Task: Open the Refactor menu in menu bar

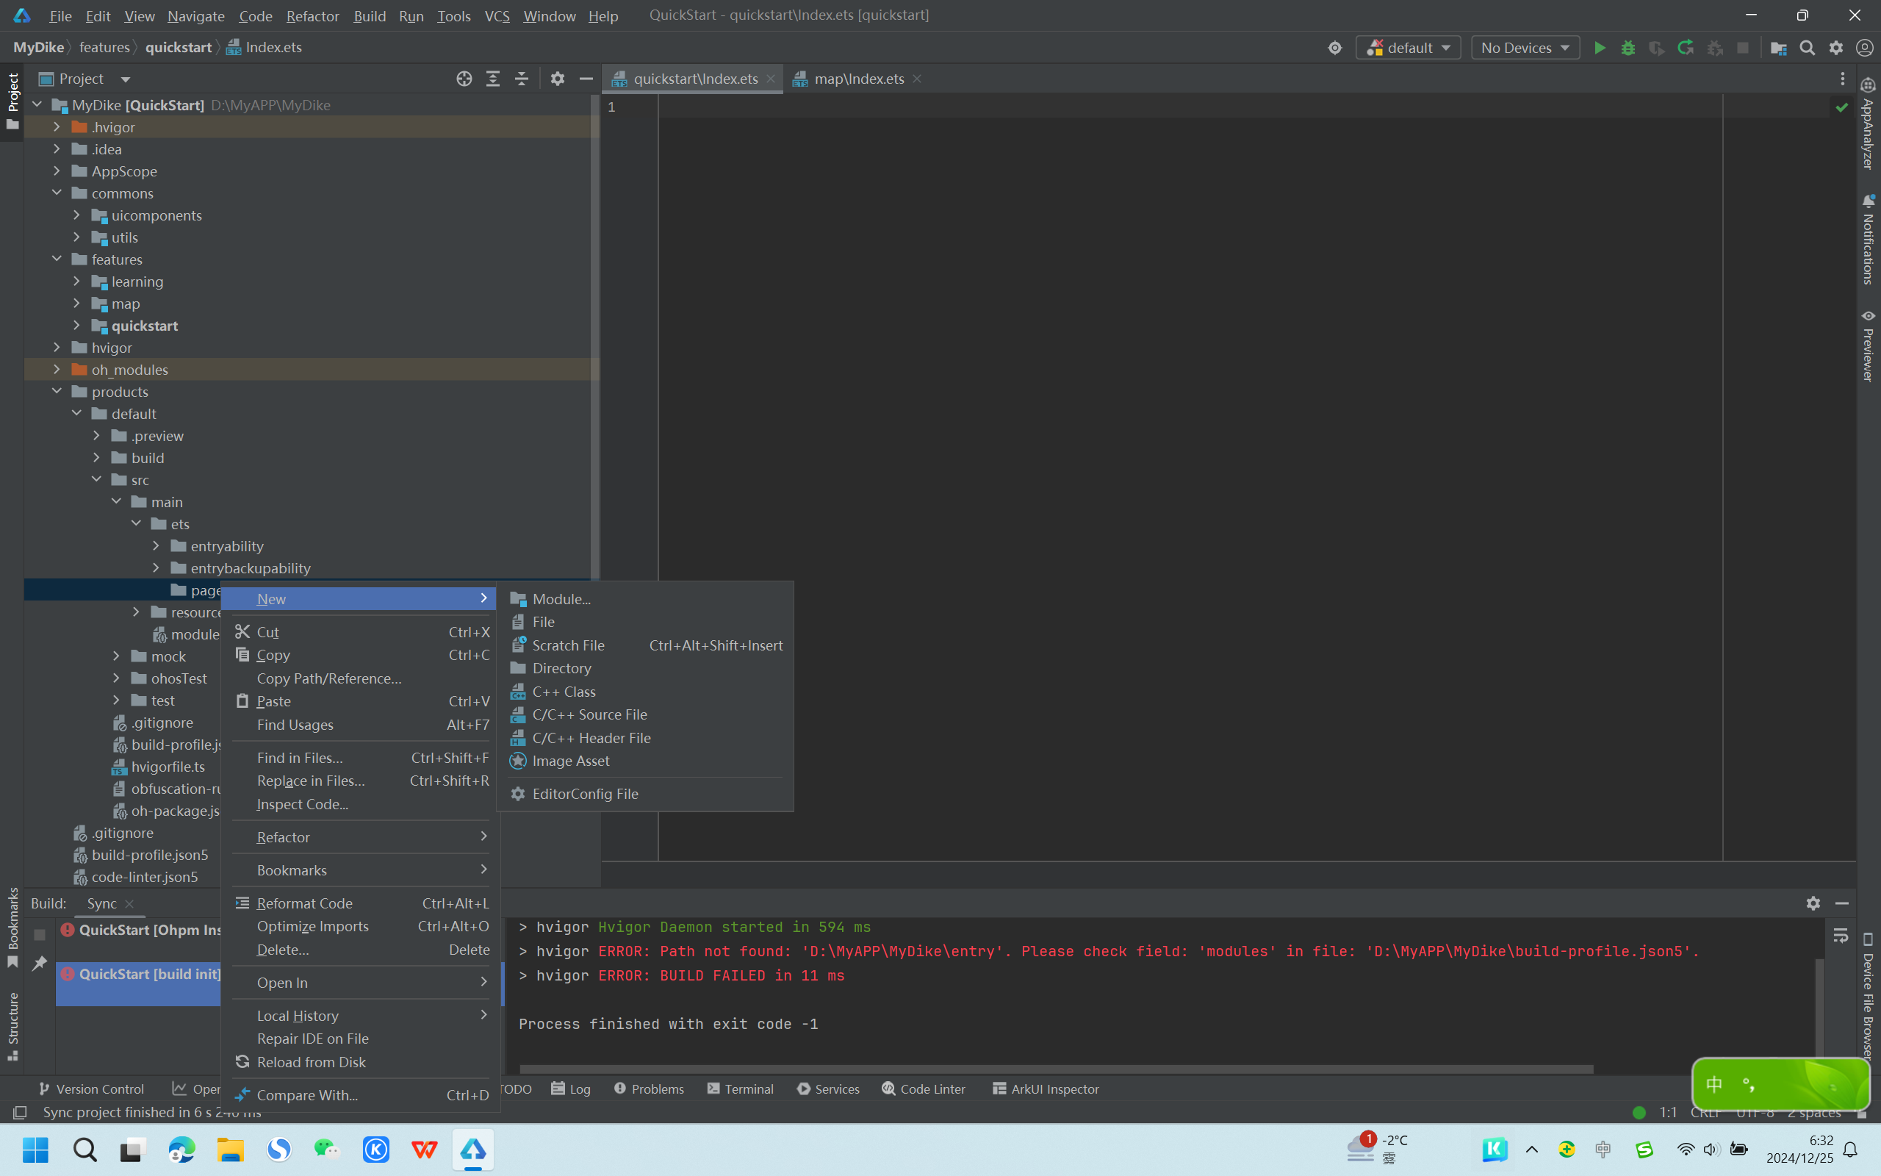Action: tap(312, 15)
